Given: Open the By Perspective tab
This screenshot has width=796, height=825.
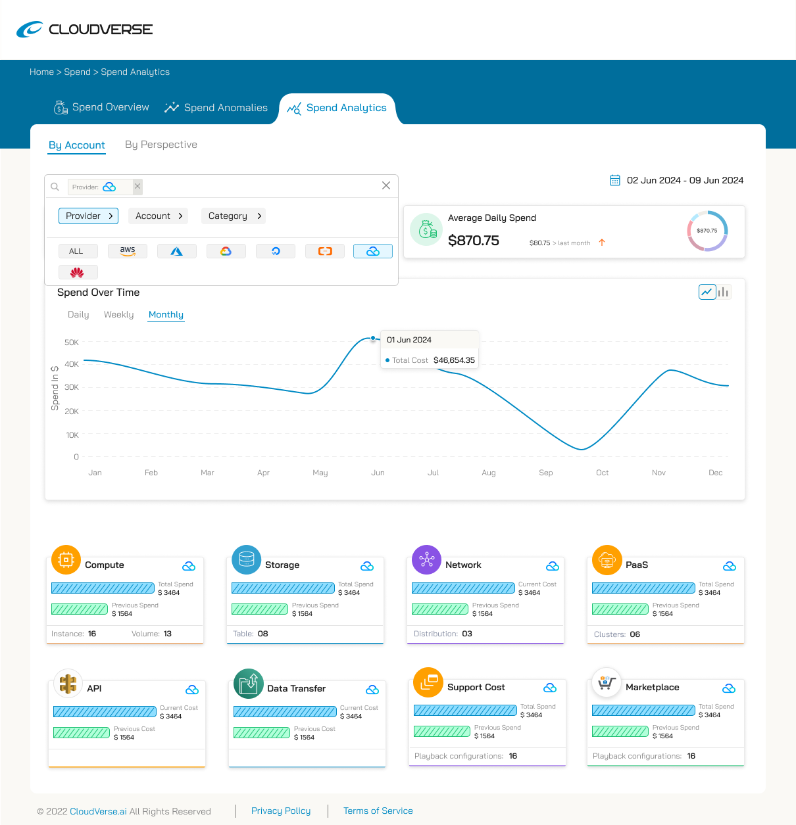Looking at the screenshot, I should pos(161,145).
